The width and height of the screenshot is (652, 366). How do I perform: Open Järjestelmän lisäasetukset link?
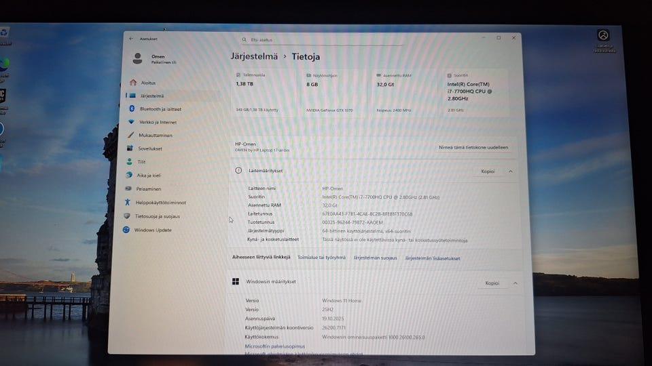(x=433, y=258)
